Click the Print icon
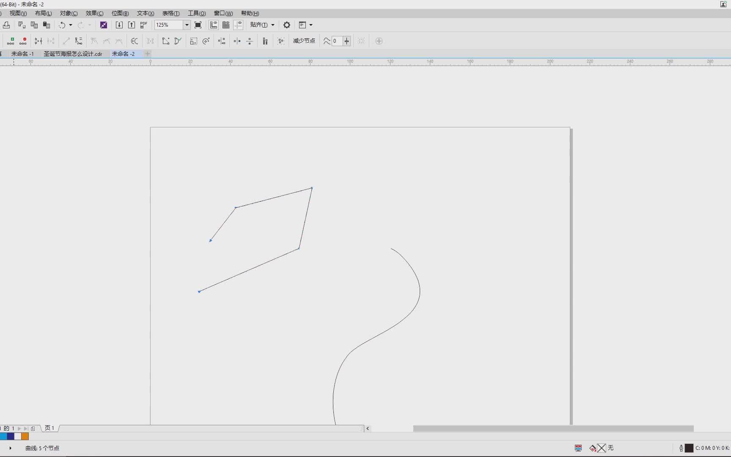 (x=6, y=25)
